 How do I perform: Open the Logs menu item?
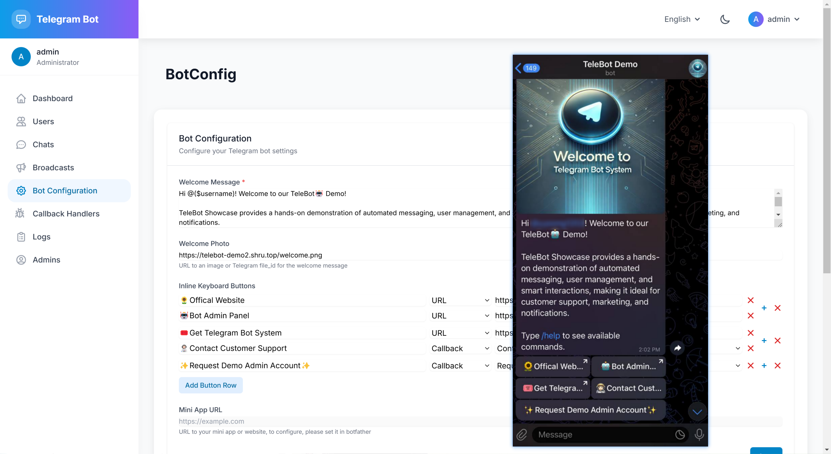pyautogui.click(x=69, y=237)
